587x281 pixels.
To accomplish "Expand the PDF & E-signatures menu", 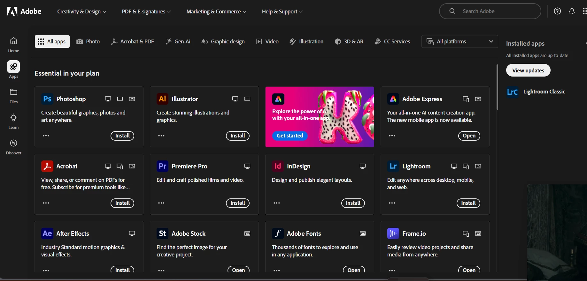I will point(146,11).
